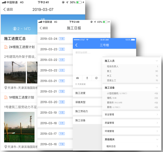Select the 雾炮车 equipment row

click(x=131, y=103)
